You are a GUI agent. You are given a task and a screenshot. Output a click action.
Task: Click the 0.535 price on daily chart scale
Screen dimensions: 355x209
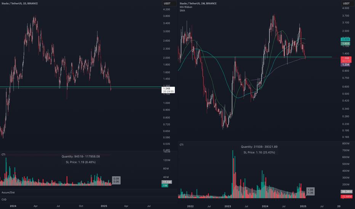pos(166,144)
